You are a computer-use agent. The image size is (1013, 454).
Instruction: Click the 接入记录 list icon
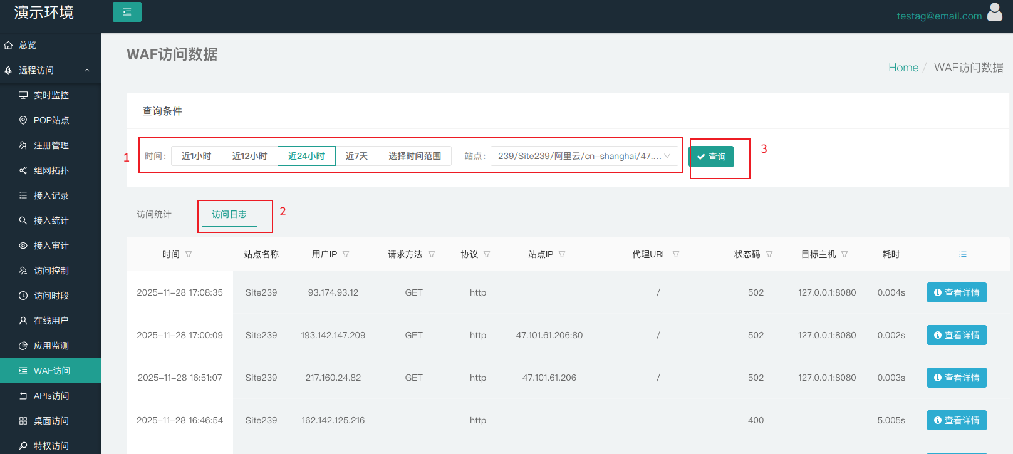click(23, 195)
